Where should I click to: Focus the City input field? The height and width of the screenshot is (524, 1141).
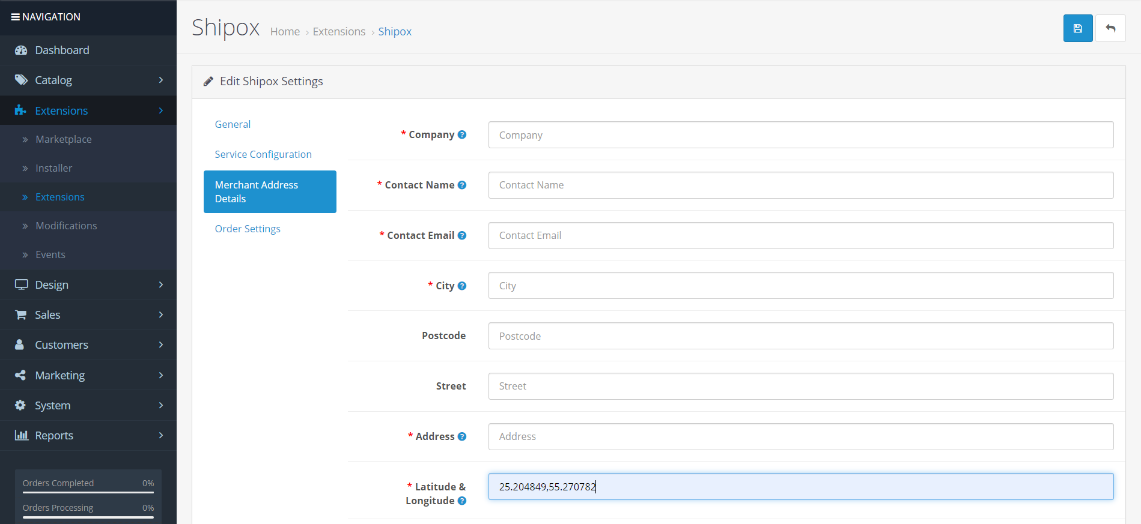(801, 286)
